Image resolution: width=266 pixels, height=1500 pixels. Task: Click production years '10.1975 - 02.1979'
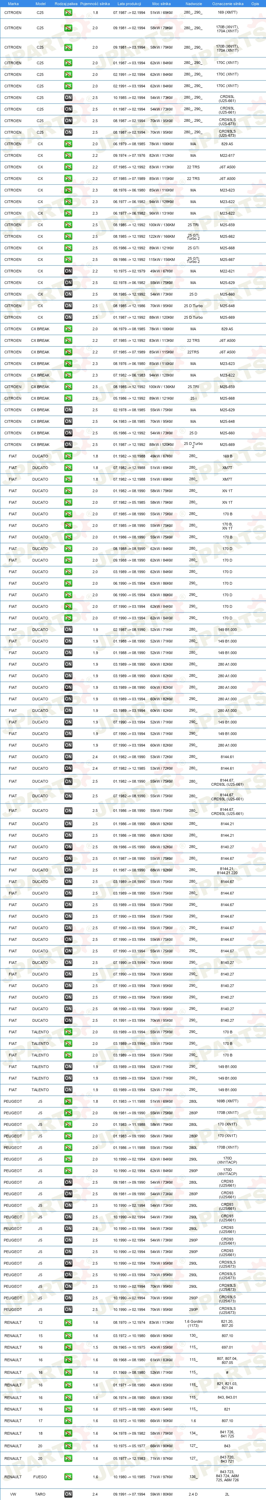coord(129,271)
